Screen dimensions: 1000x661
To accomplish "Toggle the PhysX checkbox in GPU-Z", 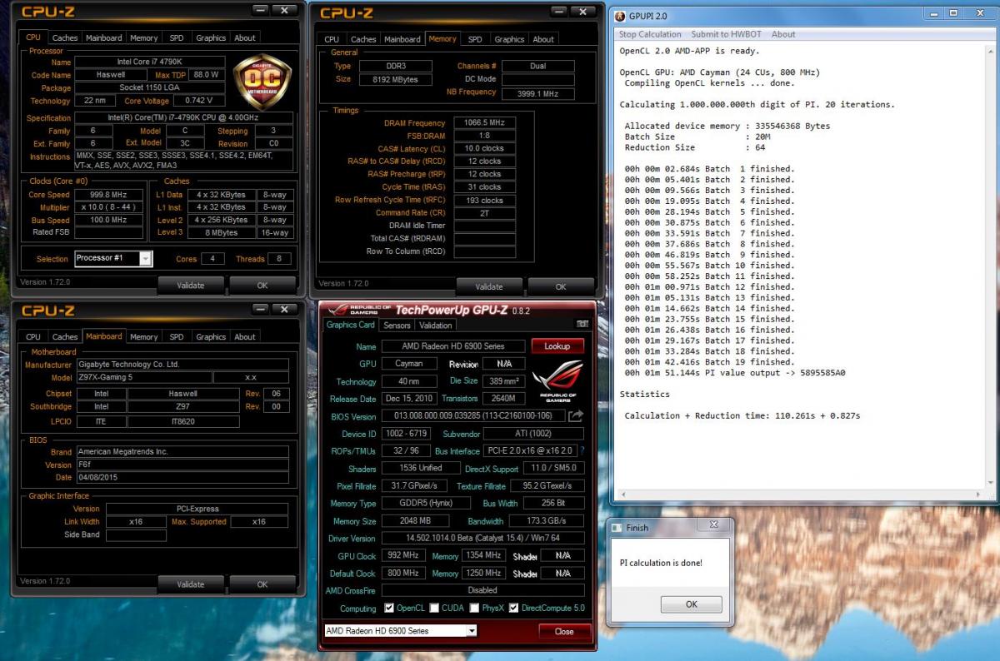I will [x=474, y=608].
